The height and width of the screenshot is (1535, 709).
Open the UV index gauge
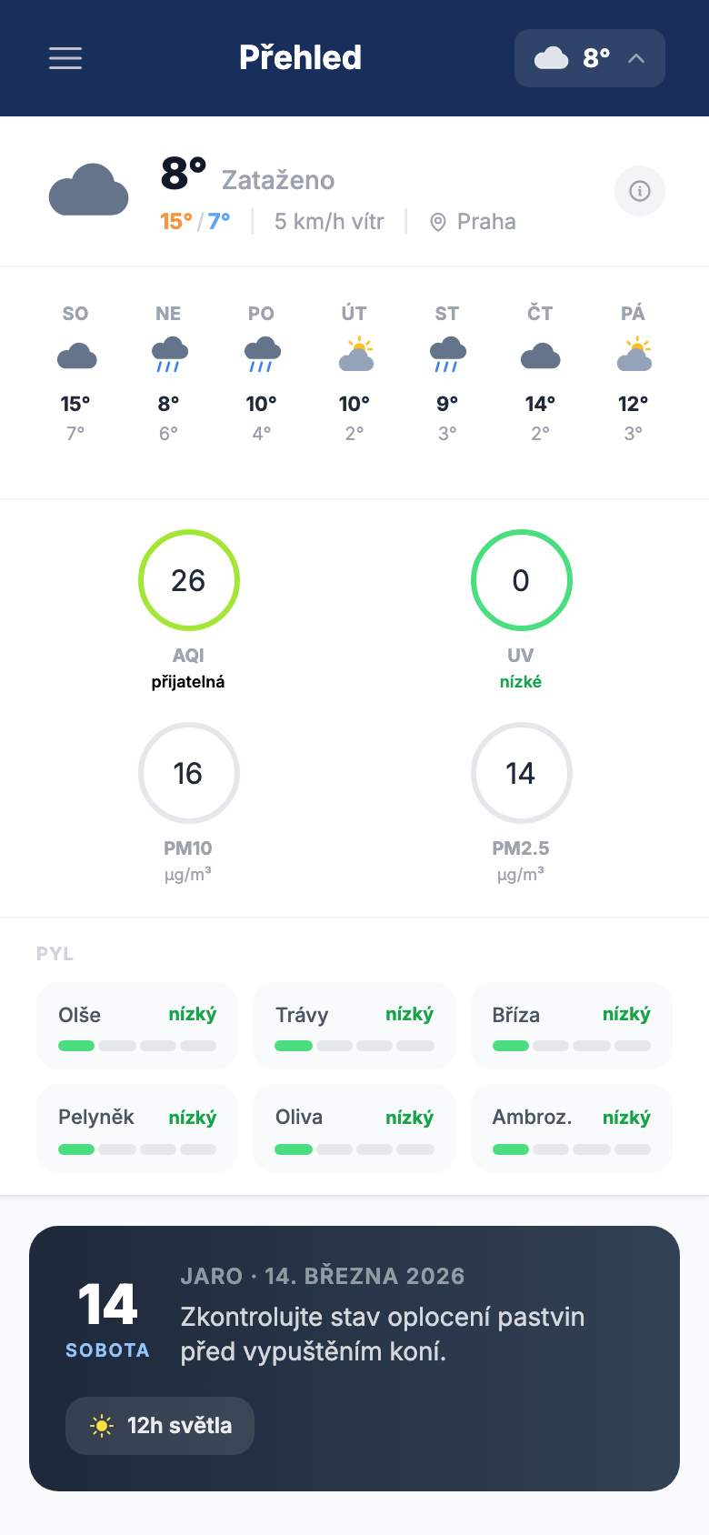[x=521, y=580]
